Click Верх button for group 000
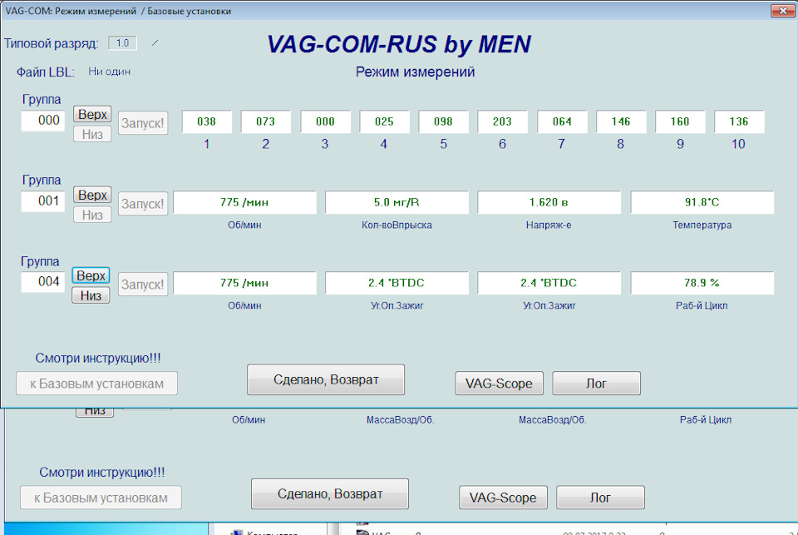798x535 pixels. [92, 114]
